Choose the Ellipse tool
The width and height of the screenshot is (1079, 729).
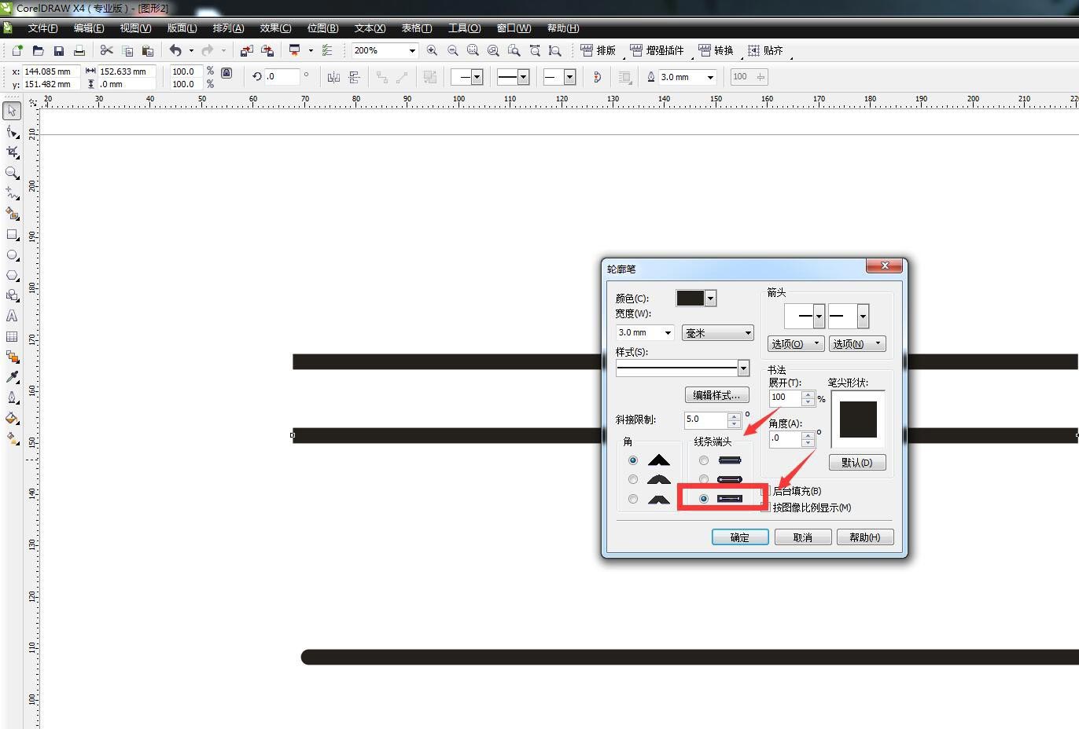click(12, 255)
